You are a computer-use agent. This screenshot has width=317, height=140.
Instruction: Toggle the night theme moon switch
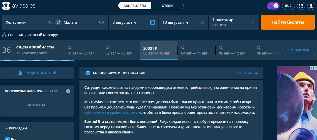pyautogui.click(x=273, y=6)
